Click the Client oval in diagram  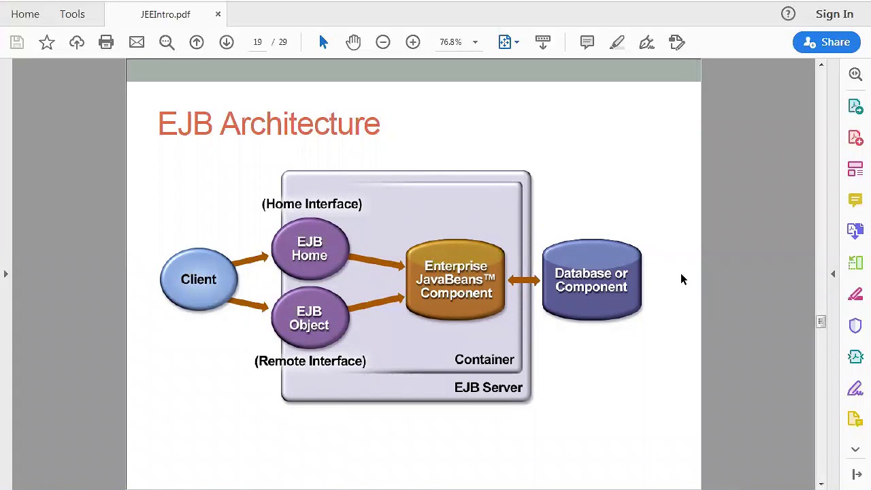point(199,280)
